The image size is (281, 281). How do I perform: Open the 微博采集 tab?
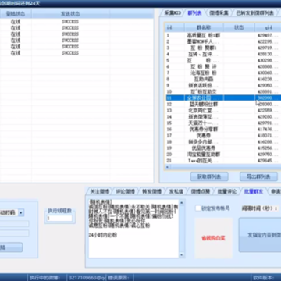(219, 13)
